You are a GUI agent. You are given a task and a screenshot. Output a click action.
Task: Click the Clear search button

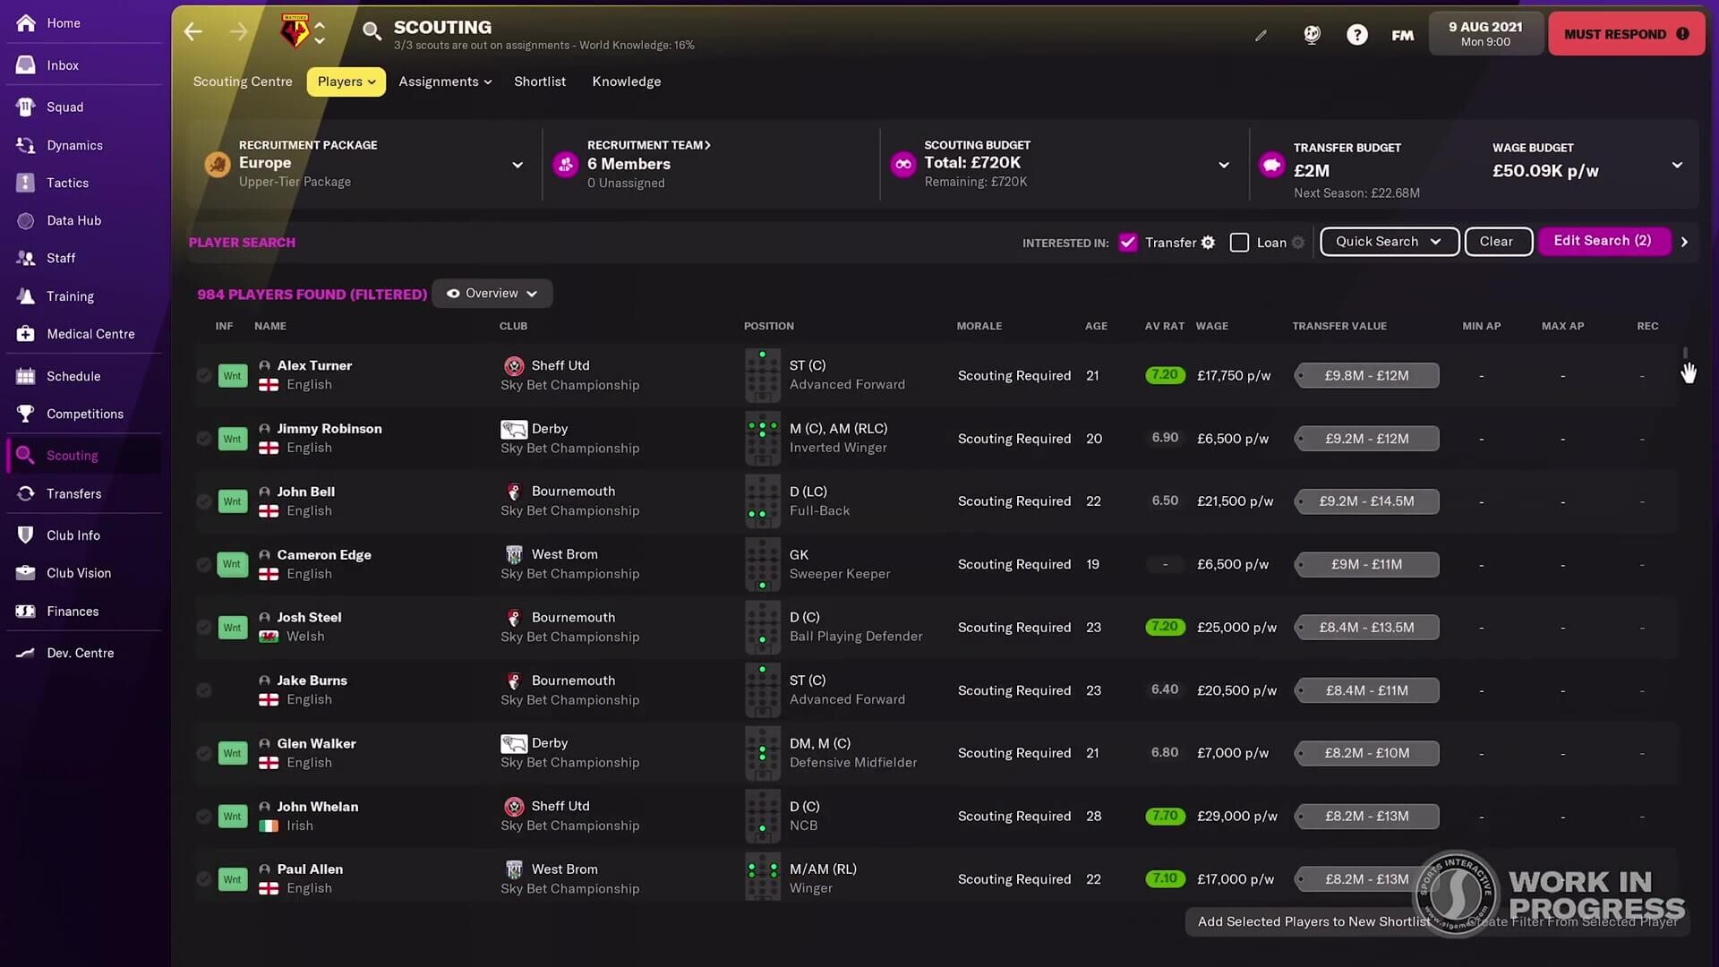point(1497,242)
